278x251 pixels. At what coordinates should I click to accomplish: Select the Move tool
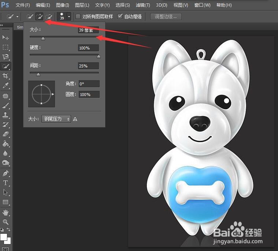[5, 37]
